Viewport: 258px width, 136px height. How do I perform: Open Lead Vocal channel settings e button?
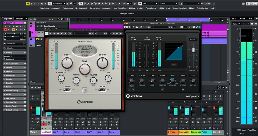(25, 23)
